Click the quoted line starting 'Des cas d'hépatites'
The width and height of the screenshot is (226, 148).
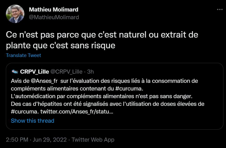pyautogui.click(x=108, y=104)
